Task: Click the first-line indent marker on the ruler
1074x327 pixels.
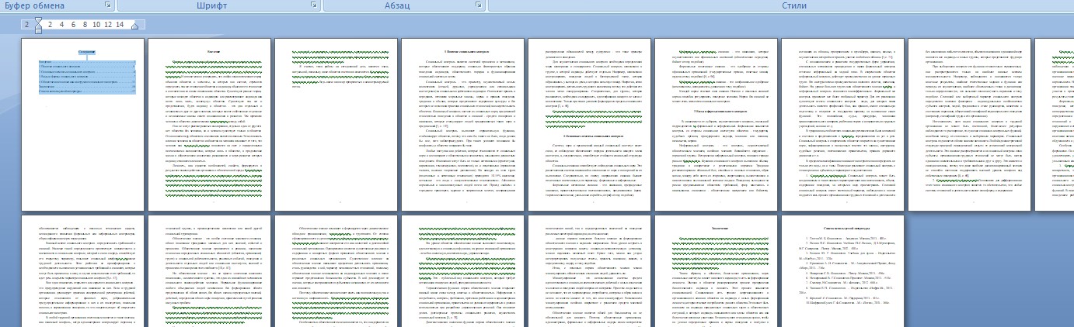Action: pyautogui.click(x=38, y=21)
